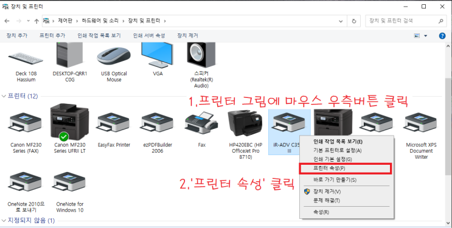Open view options dropdown arrow
The height and width of the screenshot is (228, 452).
[426, 36]
